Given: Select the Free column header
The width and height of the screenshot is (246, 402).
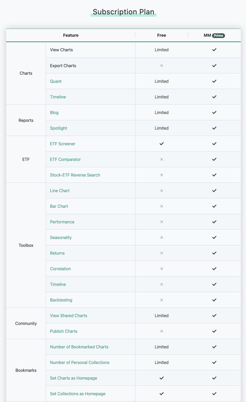Looking at the screenshot, I should [161, 35].
